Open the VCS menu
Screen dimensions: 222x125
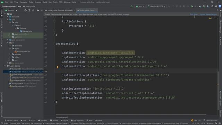[61, 2]
